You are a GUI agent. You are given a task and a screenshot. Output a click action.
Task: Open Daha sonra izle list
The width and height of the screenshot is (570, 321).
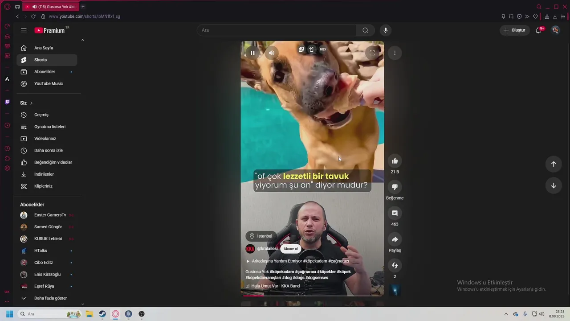click(47, 151)
